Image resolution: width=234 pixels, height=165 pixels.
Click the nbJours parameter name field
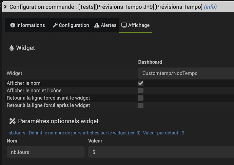[x=45, y=152]
